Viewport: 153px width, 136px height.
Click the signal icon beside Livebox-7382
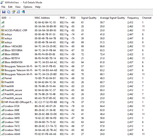[x=3, y=122]
